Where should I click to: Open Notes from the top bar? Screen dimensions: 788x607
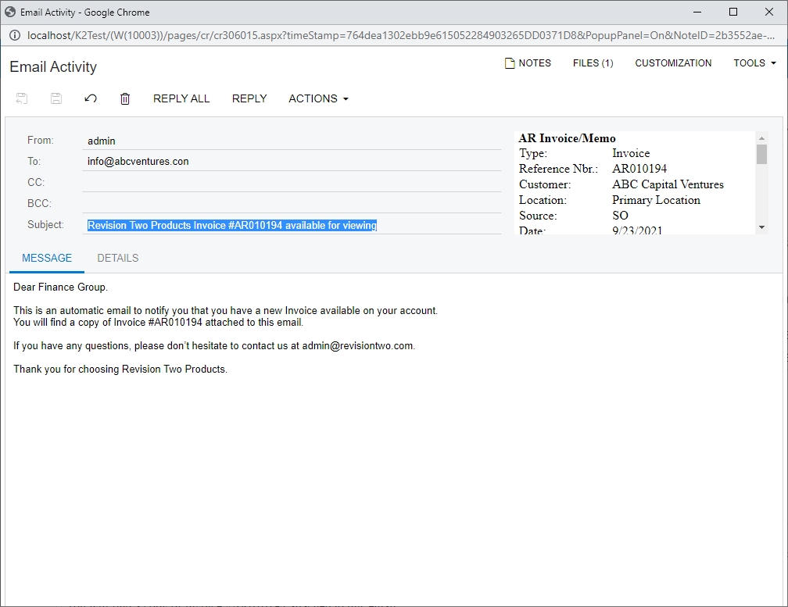click(x=528, y=63)
